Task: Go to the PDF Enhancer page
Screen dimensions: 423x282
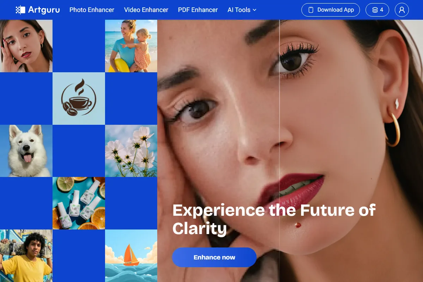Action: (198, 10)
